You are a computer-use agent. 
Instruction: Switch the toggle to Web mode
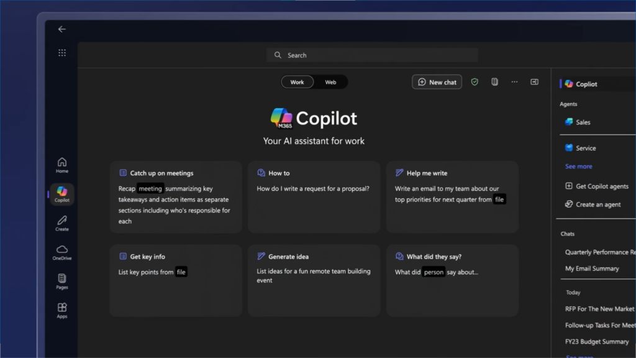(330, 81)
